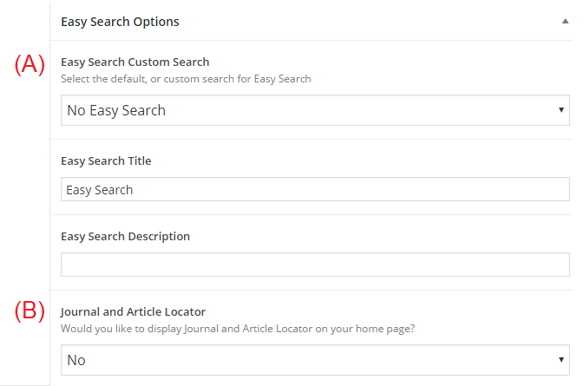This screenshot has width=584, height=386.
Task: Click the arrow on the Custom Search select
Action: [x=562, y=110]
